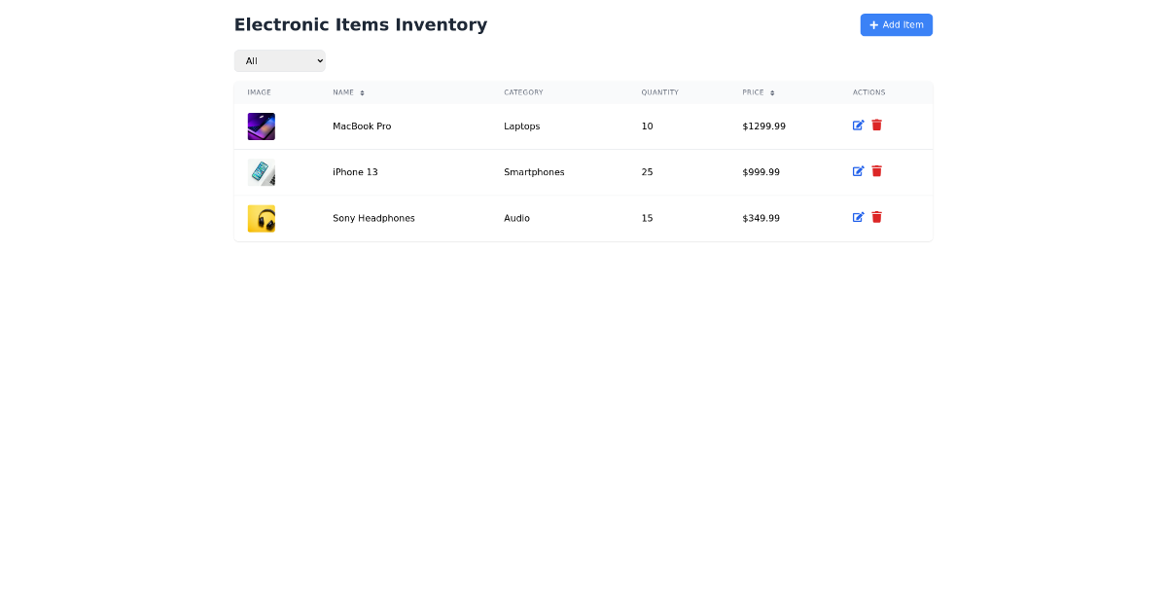1167x613 pixels.
Task: Expand the category selector above the table
Action: coord(280,60)
